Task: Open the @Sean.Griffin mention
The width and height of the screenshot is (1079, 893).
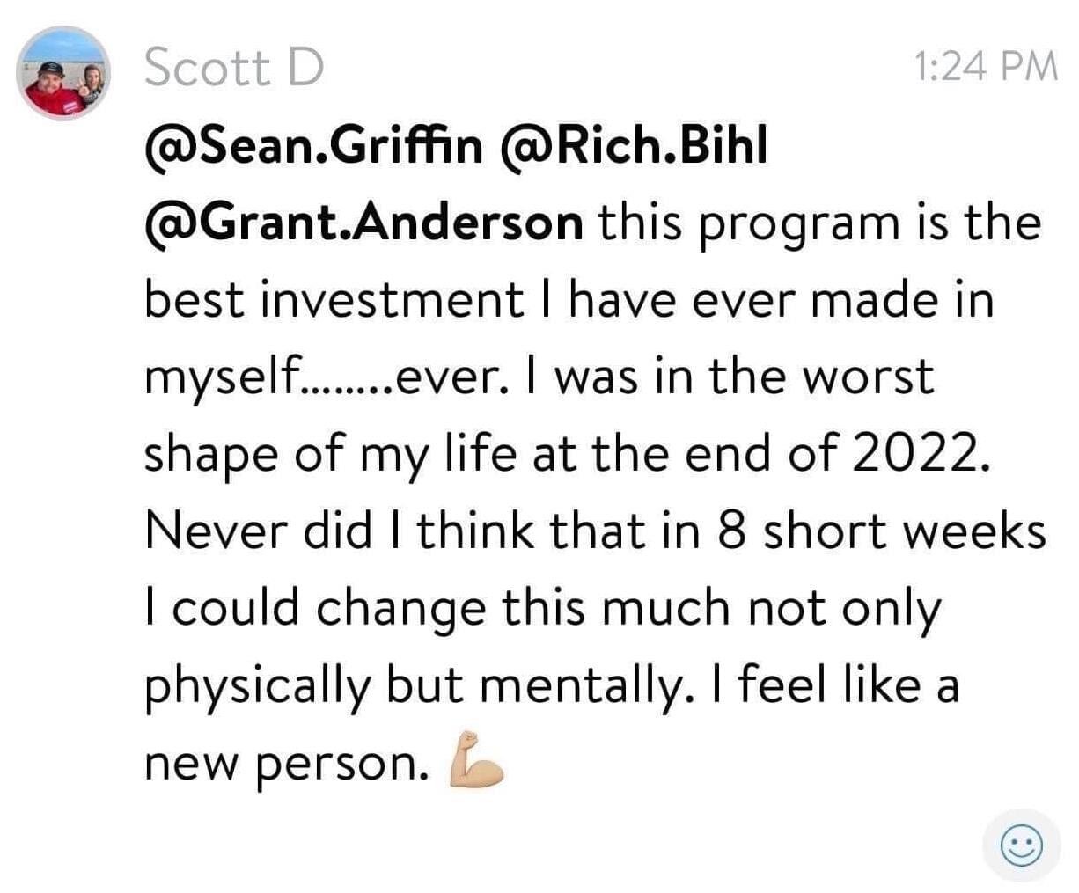Action: [313, 146]
